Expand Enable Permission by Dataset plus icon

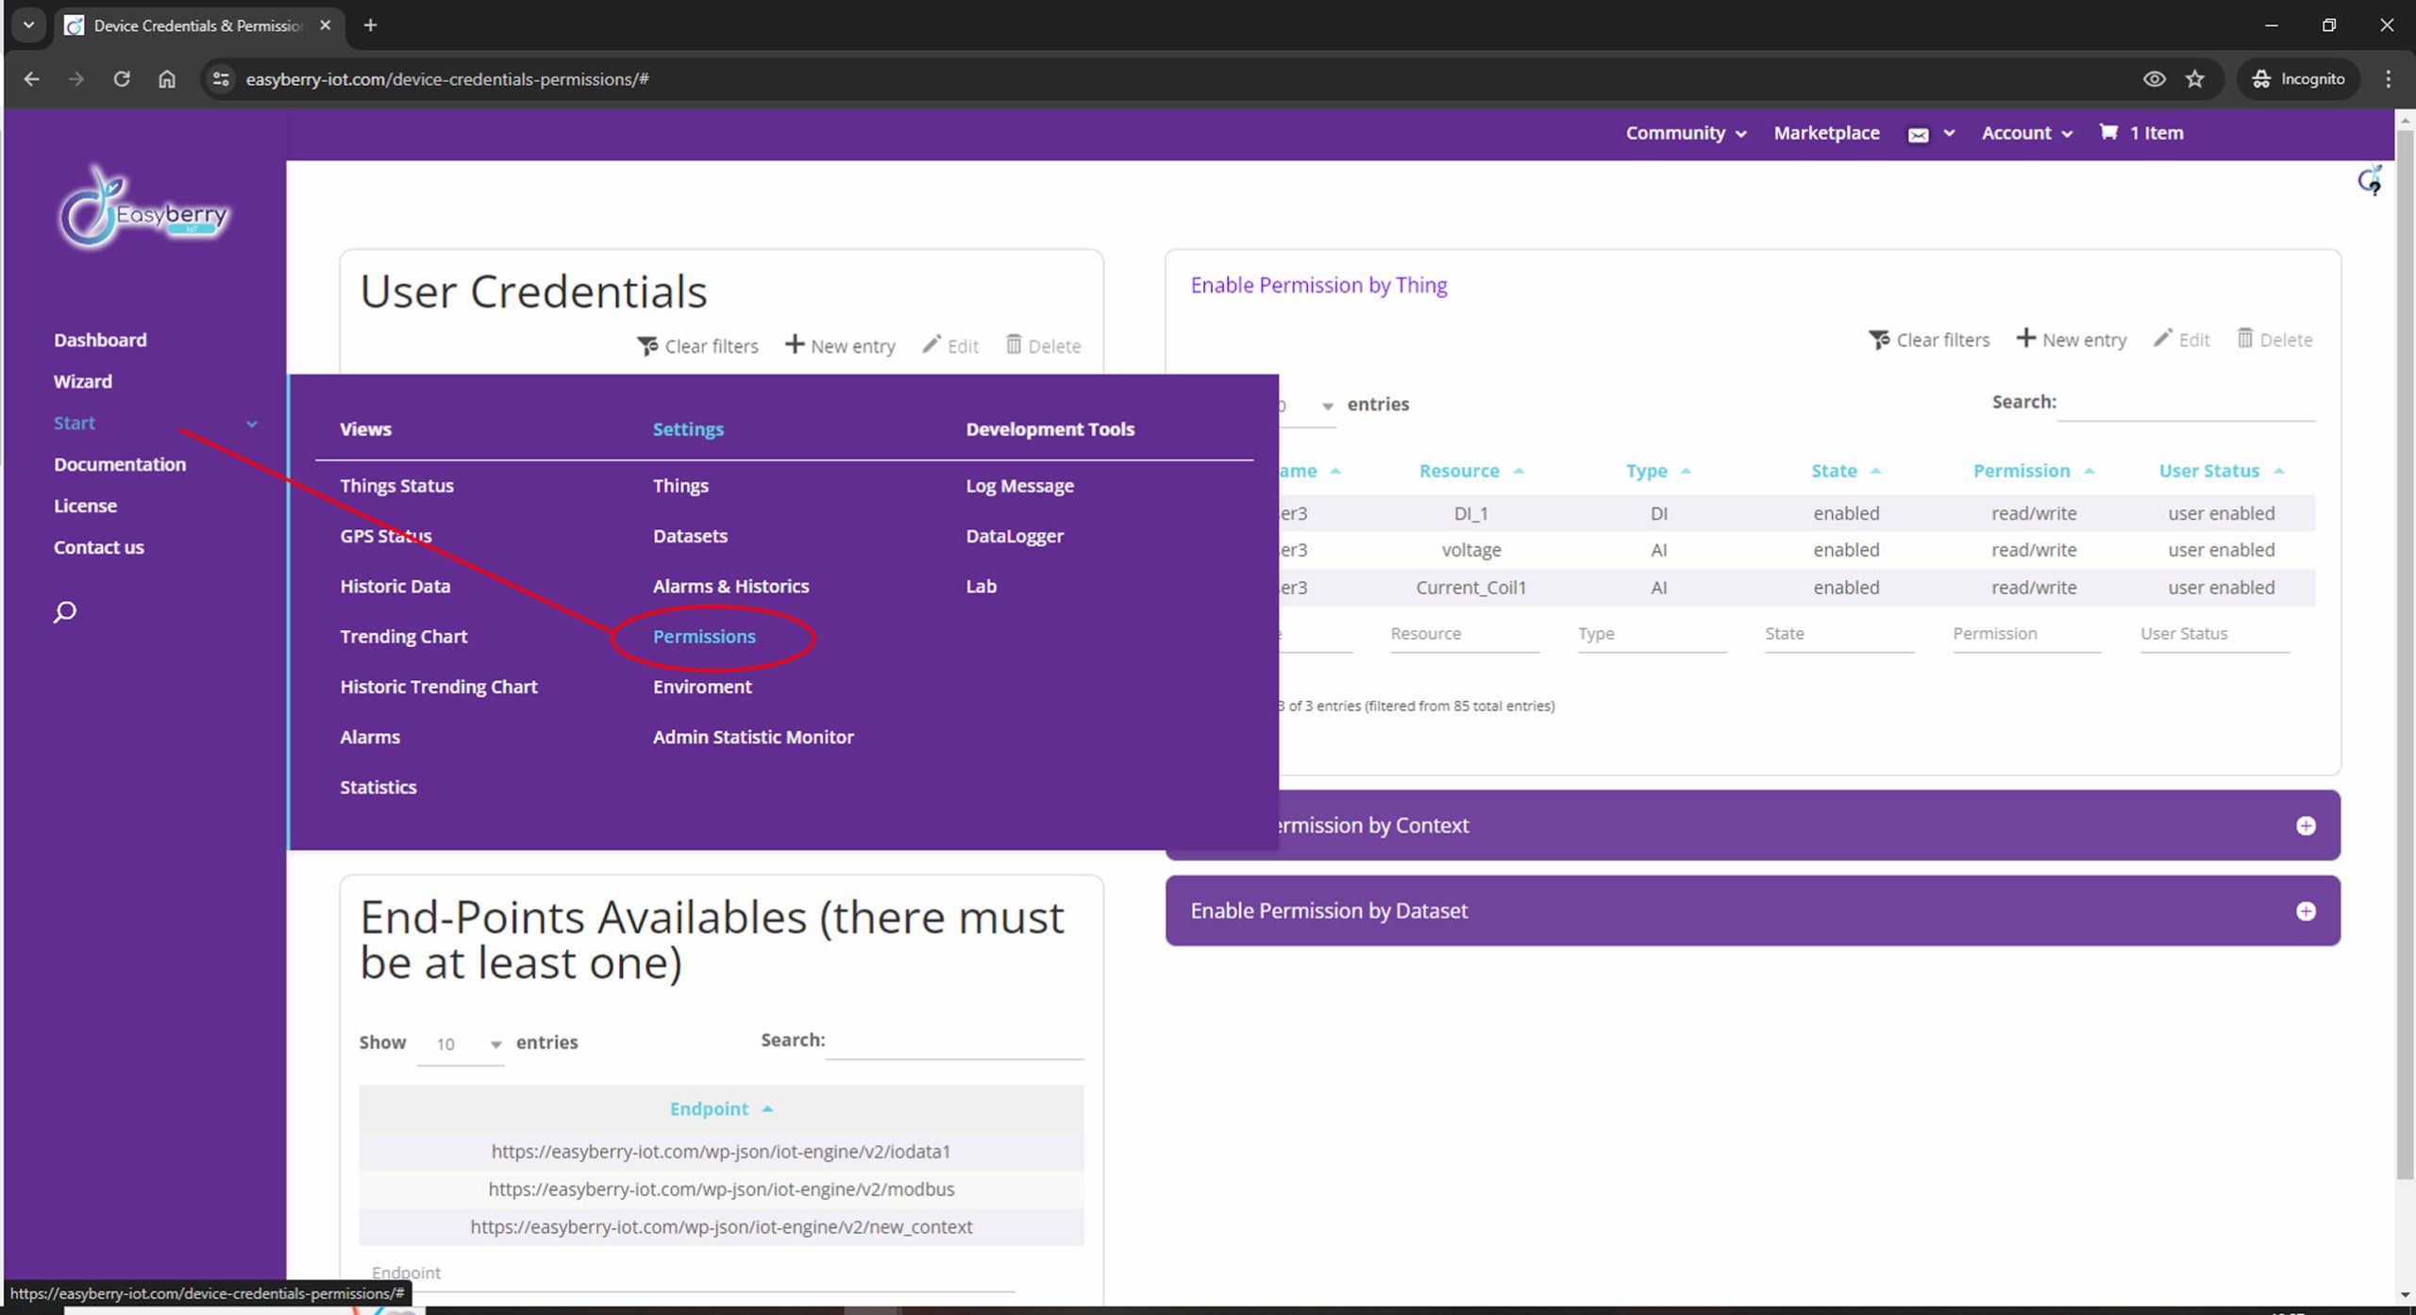[2306, 911]
